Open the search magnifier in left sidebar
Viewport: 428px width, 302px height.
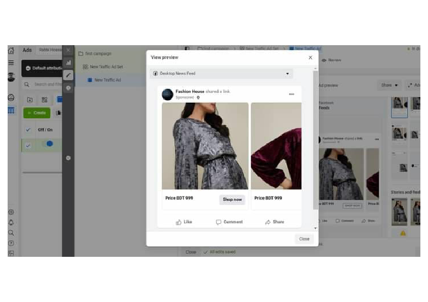11,233
